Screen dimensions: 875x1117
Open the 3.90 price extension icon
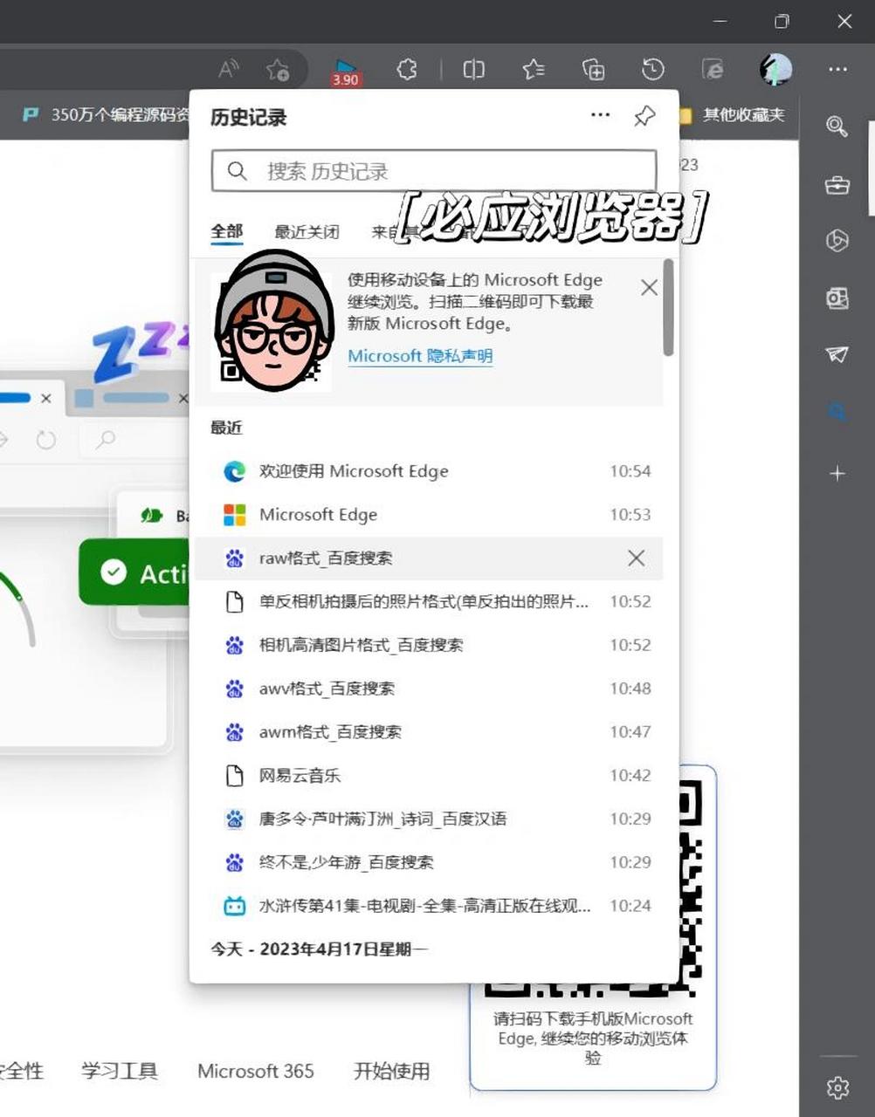click(346, 71)
